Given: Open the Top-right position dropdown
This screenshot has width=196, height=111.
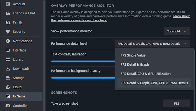Looking at the screenshot, I should [x=177, y=31].
